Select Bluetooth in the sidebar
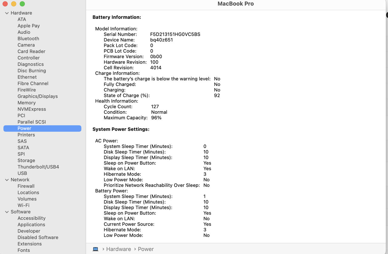This screenshot has height=254, width=388. click(28, 38)
